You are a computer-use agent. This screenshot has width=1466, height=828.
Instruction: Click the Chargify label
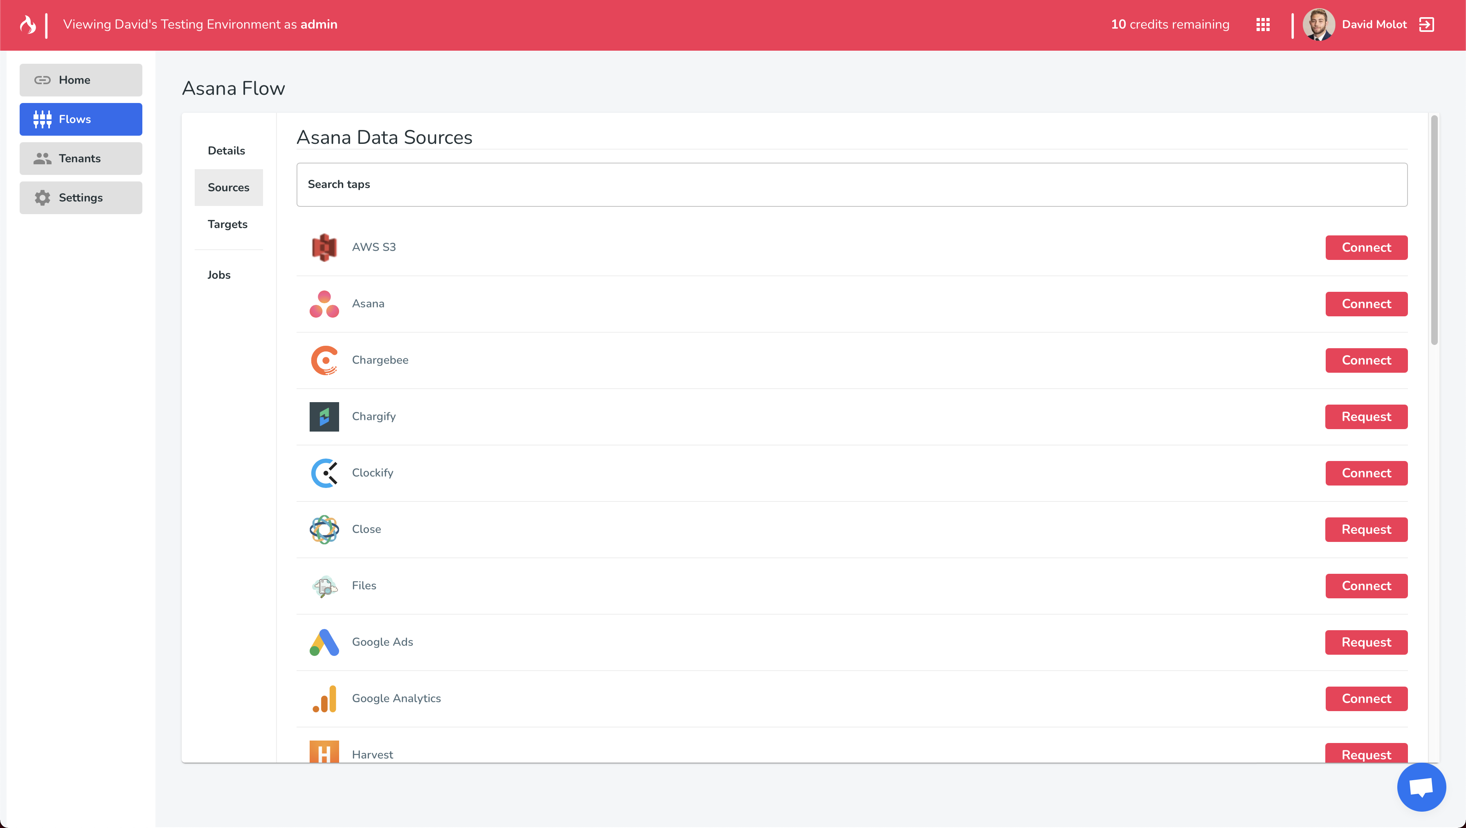tap(374, 417)
